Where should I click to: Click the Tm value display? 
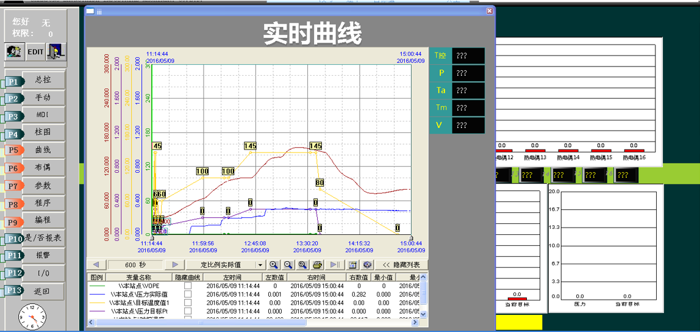click(x=468, y=107)
